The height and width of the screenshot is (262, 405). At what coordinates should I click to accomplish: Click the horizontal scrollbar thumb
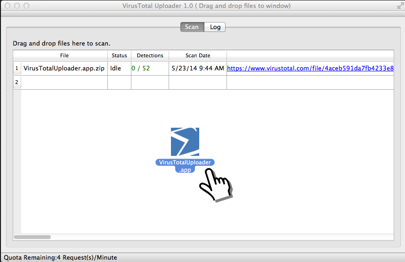point(32,237)
